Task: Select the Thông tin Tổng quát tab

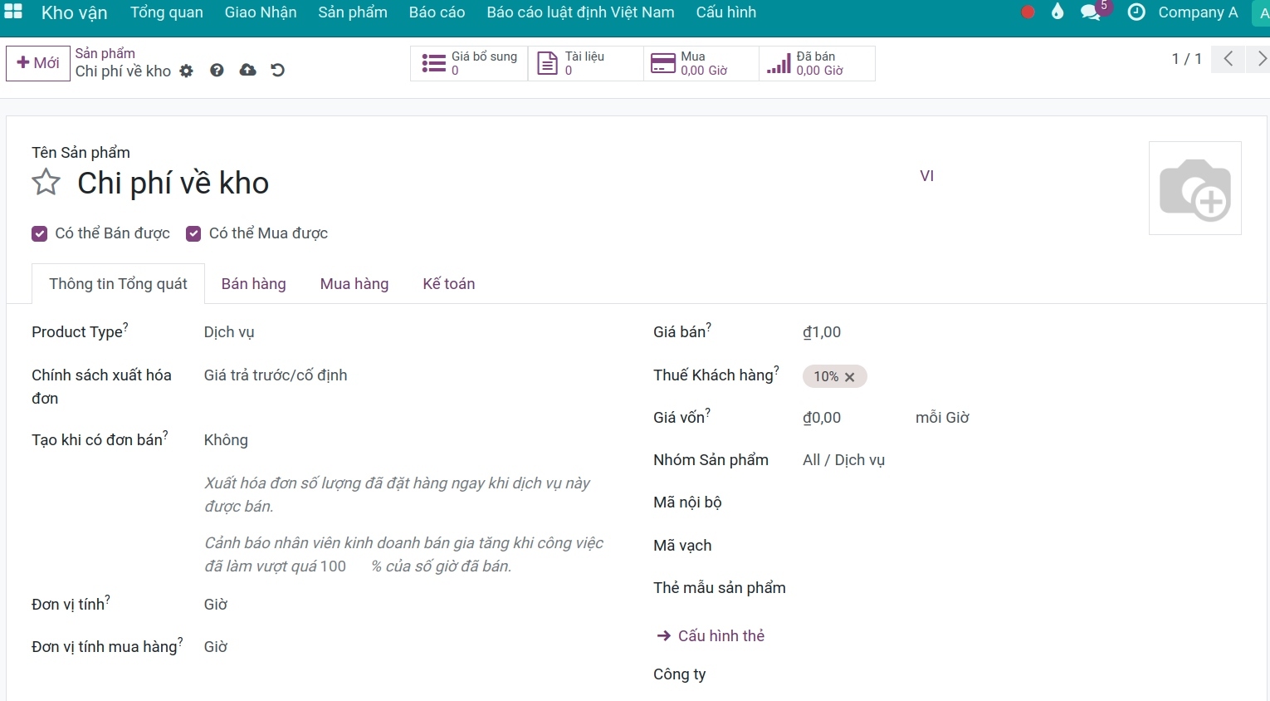Action: tap(118, 284)
